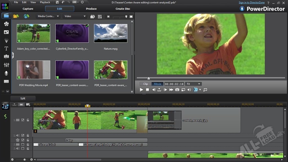Open the Effect Room pinwheel icon
The height and width of the screenshot is (162, 288).
tap(6, 24)
